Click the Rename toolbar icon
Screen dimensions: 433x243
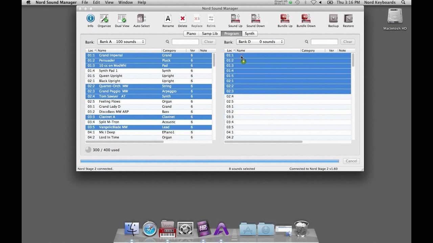(168, 21)
